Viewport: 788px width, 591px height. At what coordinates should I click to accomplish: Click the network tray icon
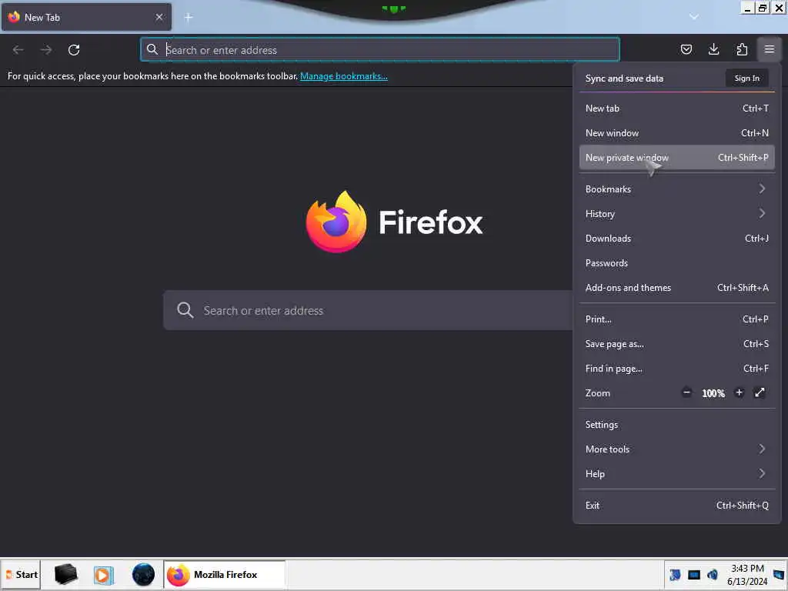(675, 574)
